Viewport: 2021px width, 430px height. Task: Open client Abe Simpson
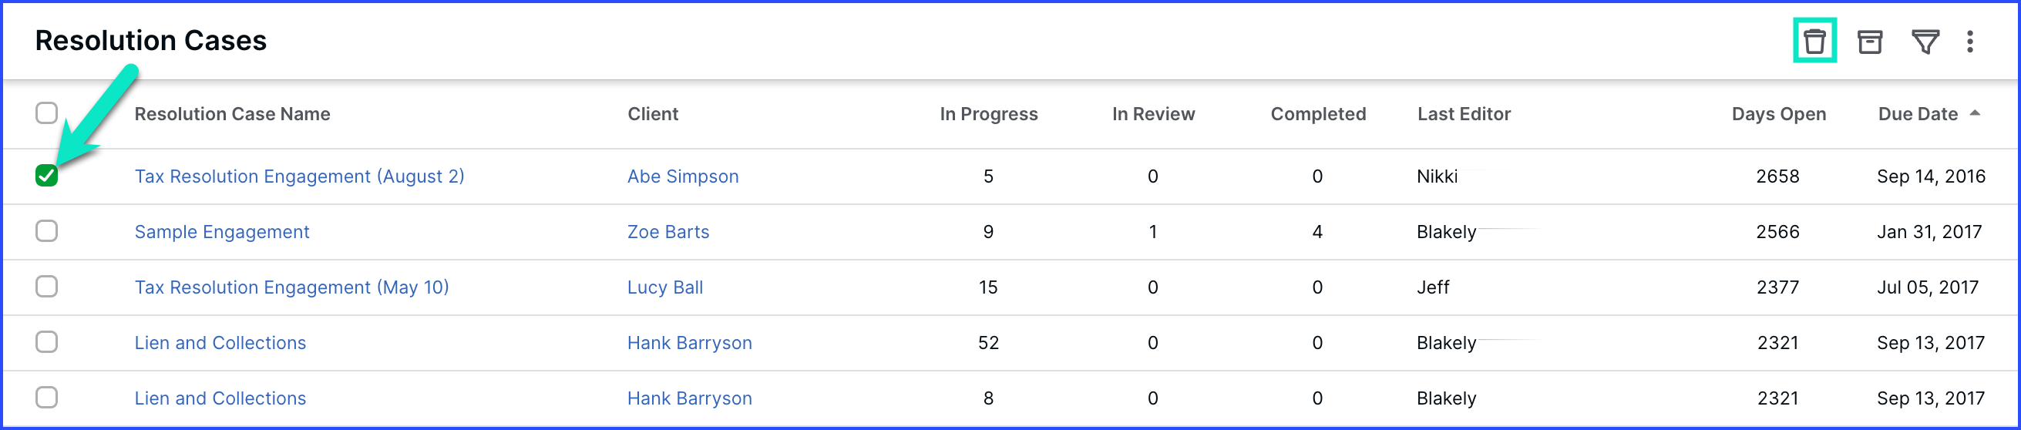click(x=683, y=176)
